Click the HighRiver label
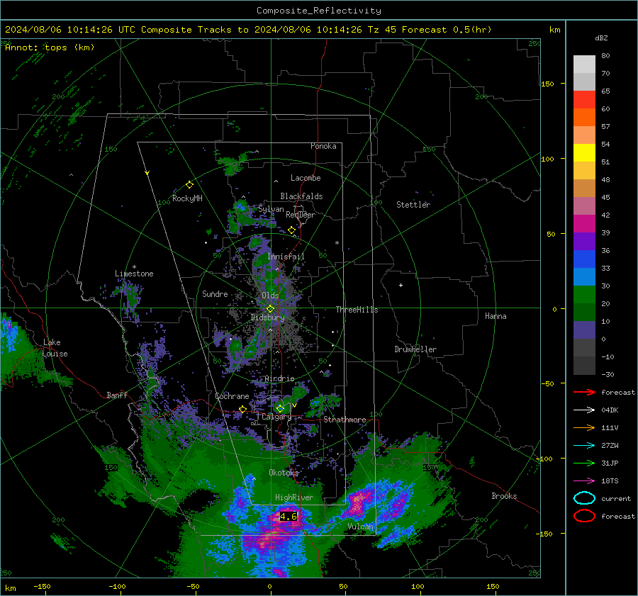The width and height of the screenshot is (638, 596). (x=294, y=497)
